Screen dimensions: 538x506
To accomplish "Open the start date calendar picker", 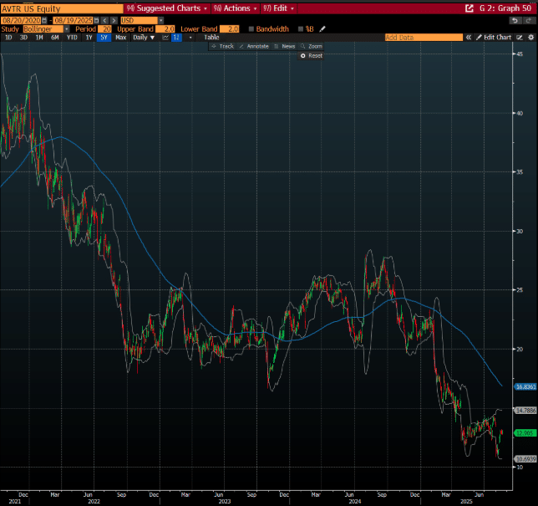I will [x=44, y=21].
